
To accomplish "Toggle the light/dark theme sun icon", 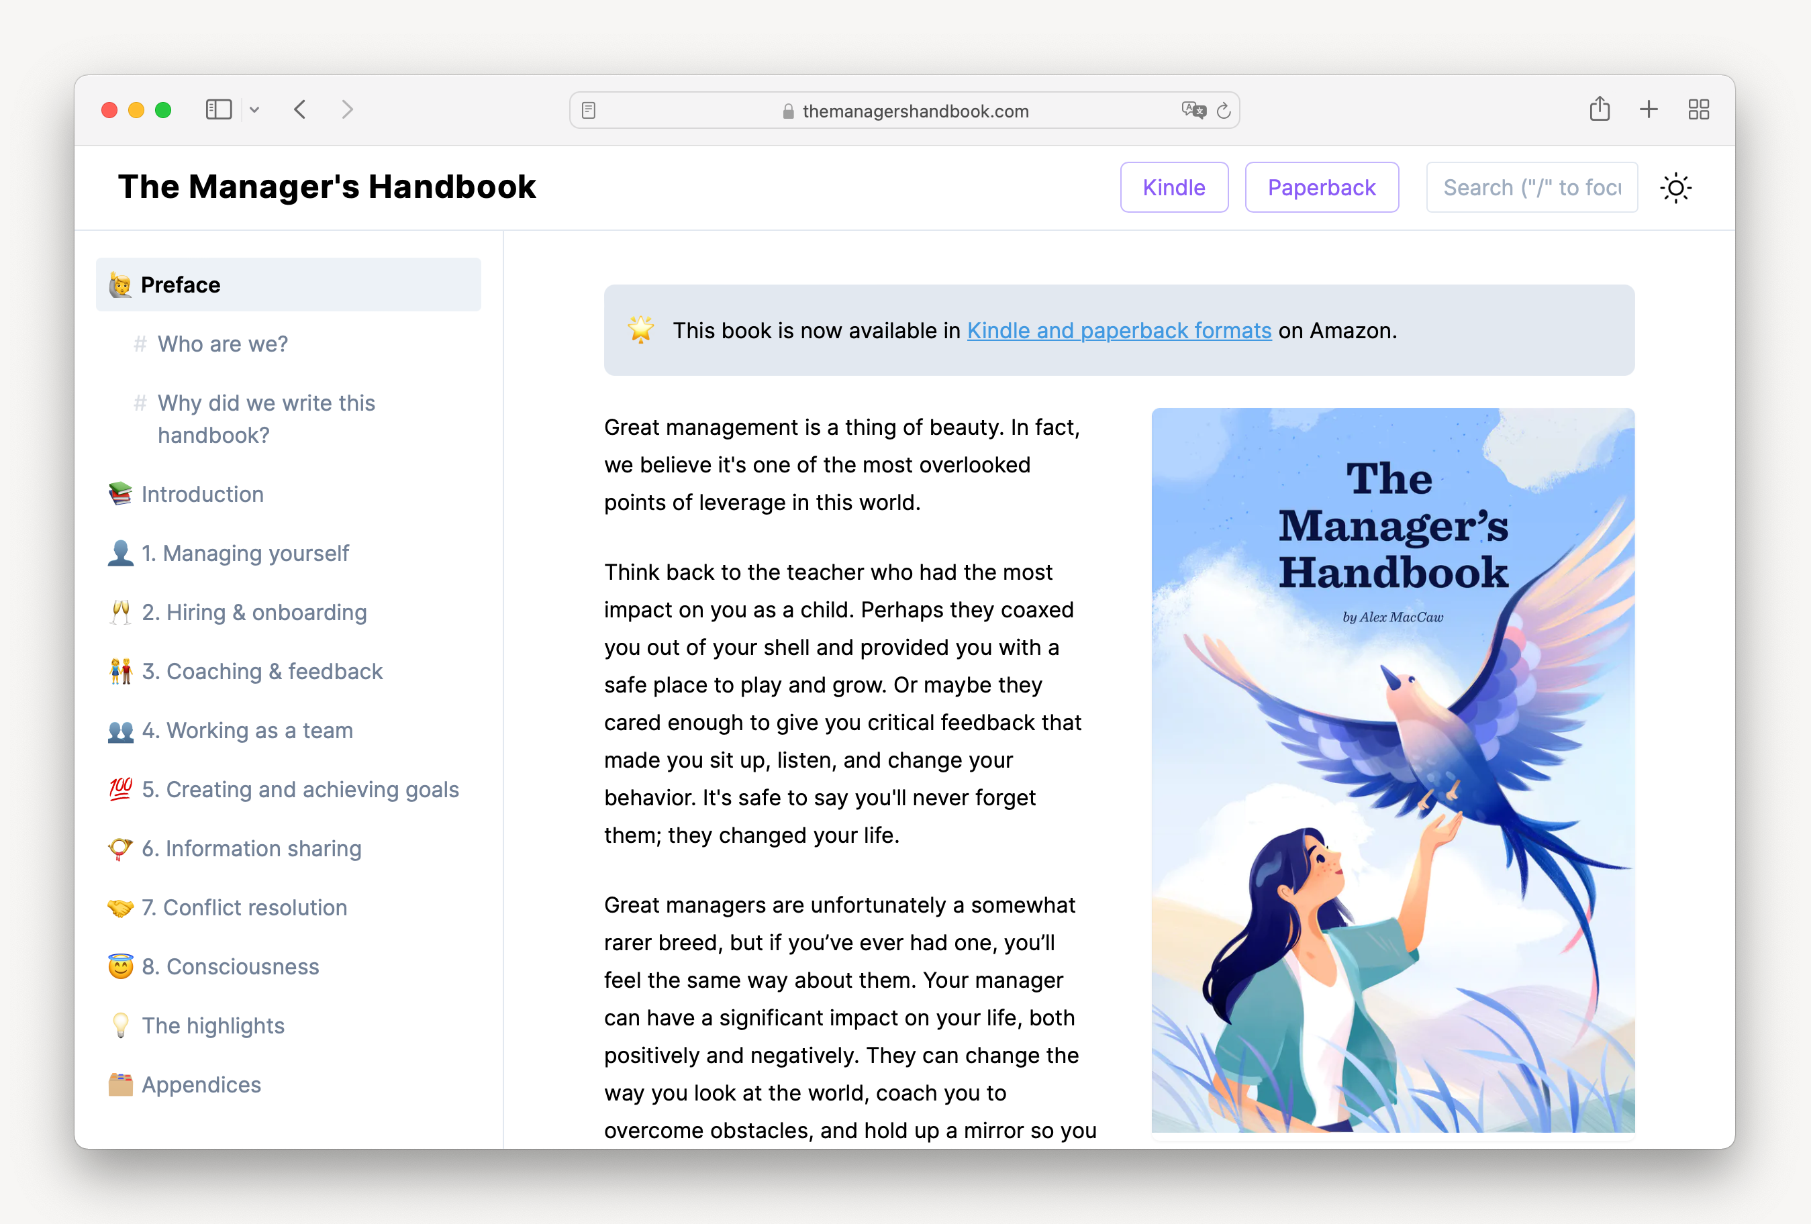I will click(1675, 188).
